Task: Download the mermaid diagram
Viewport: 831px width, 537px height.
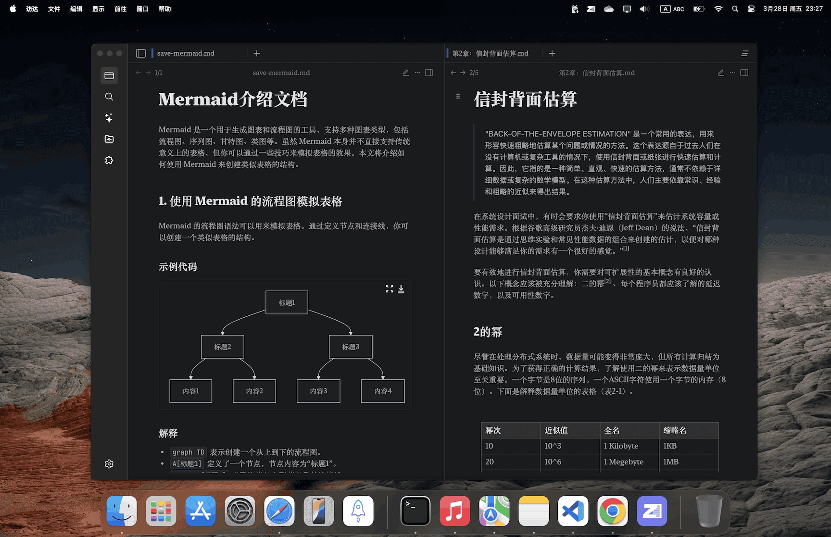Action: click(401, 288)
